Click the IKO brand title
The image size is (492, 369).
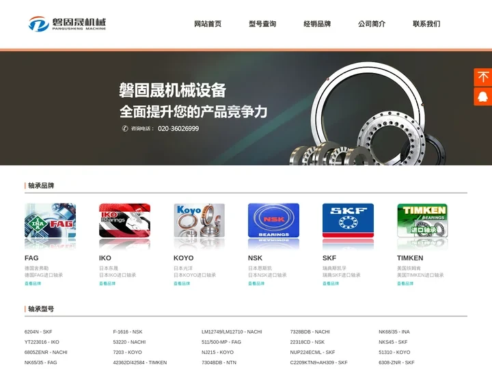[105, 258]
